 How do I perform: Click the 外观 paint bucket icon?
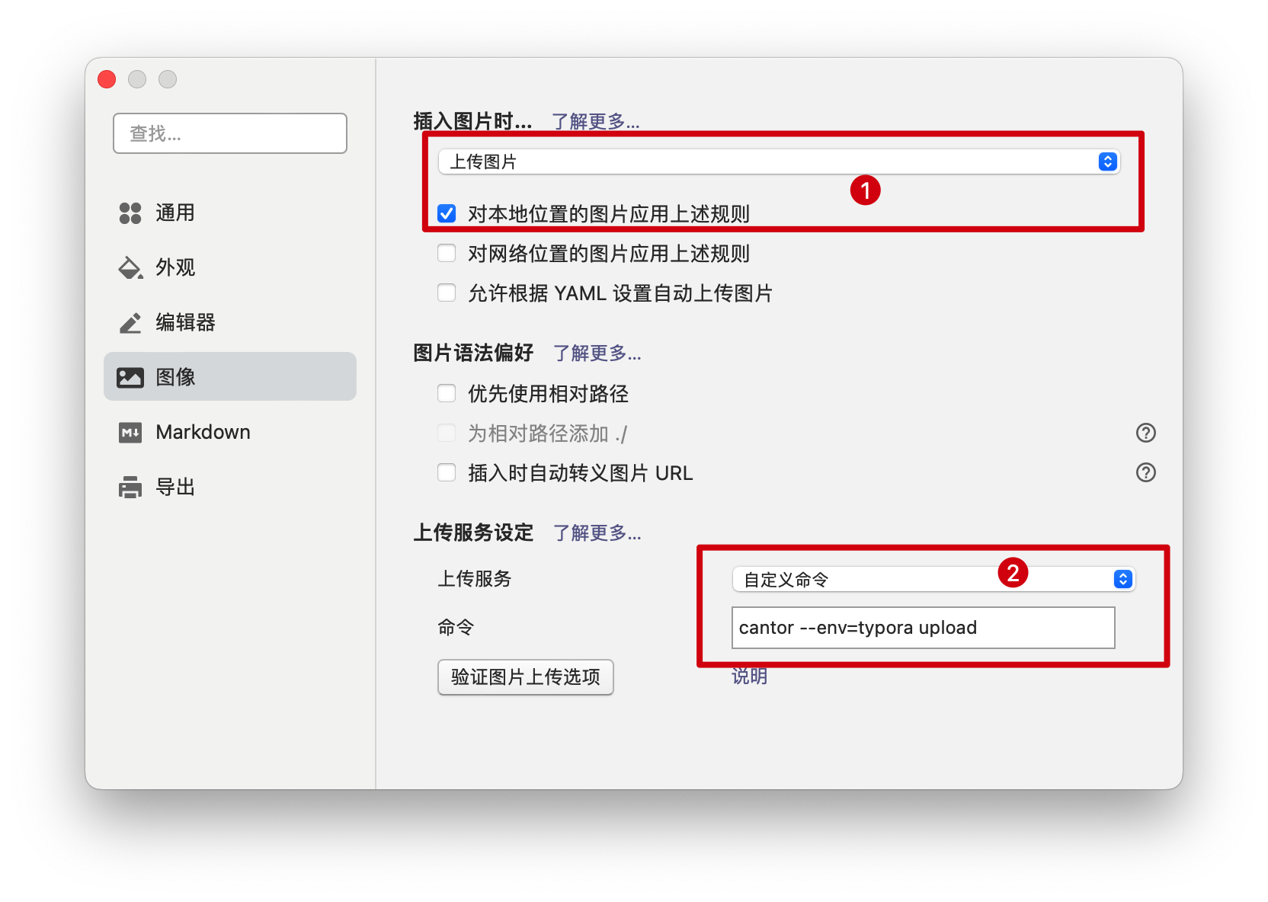pyautogui.click(x=130, y=268)
